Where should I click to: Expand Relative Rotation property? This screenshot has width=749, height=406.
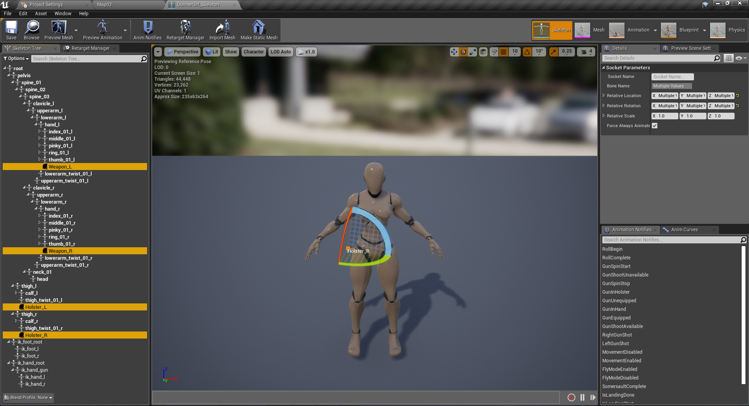(603, 106)
